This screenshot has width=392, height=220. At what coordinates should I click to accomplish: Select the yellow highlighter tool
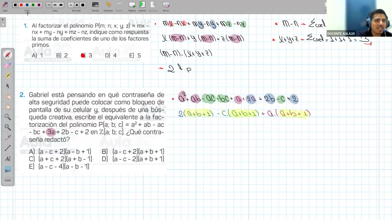[8, 75]
